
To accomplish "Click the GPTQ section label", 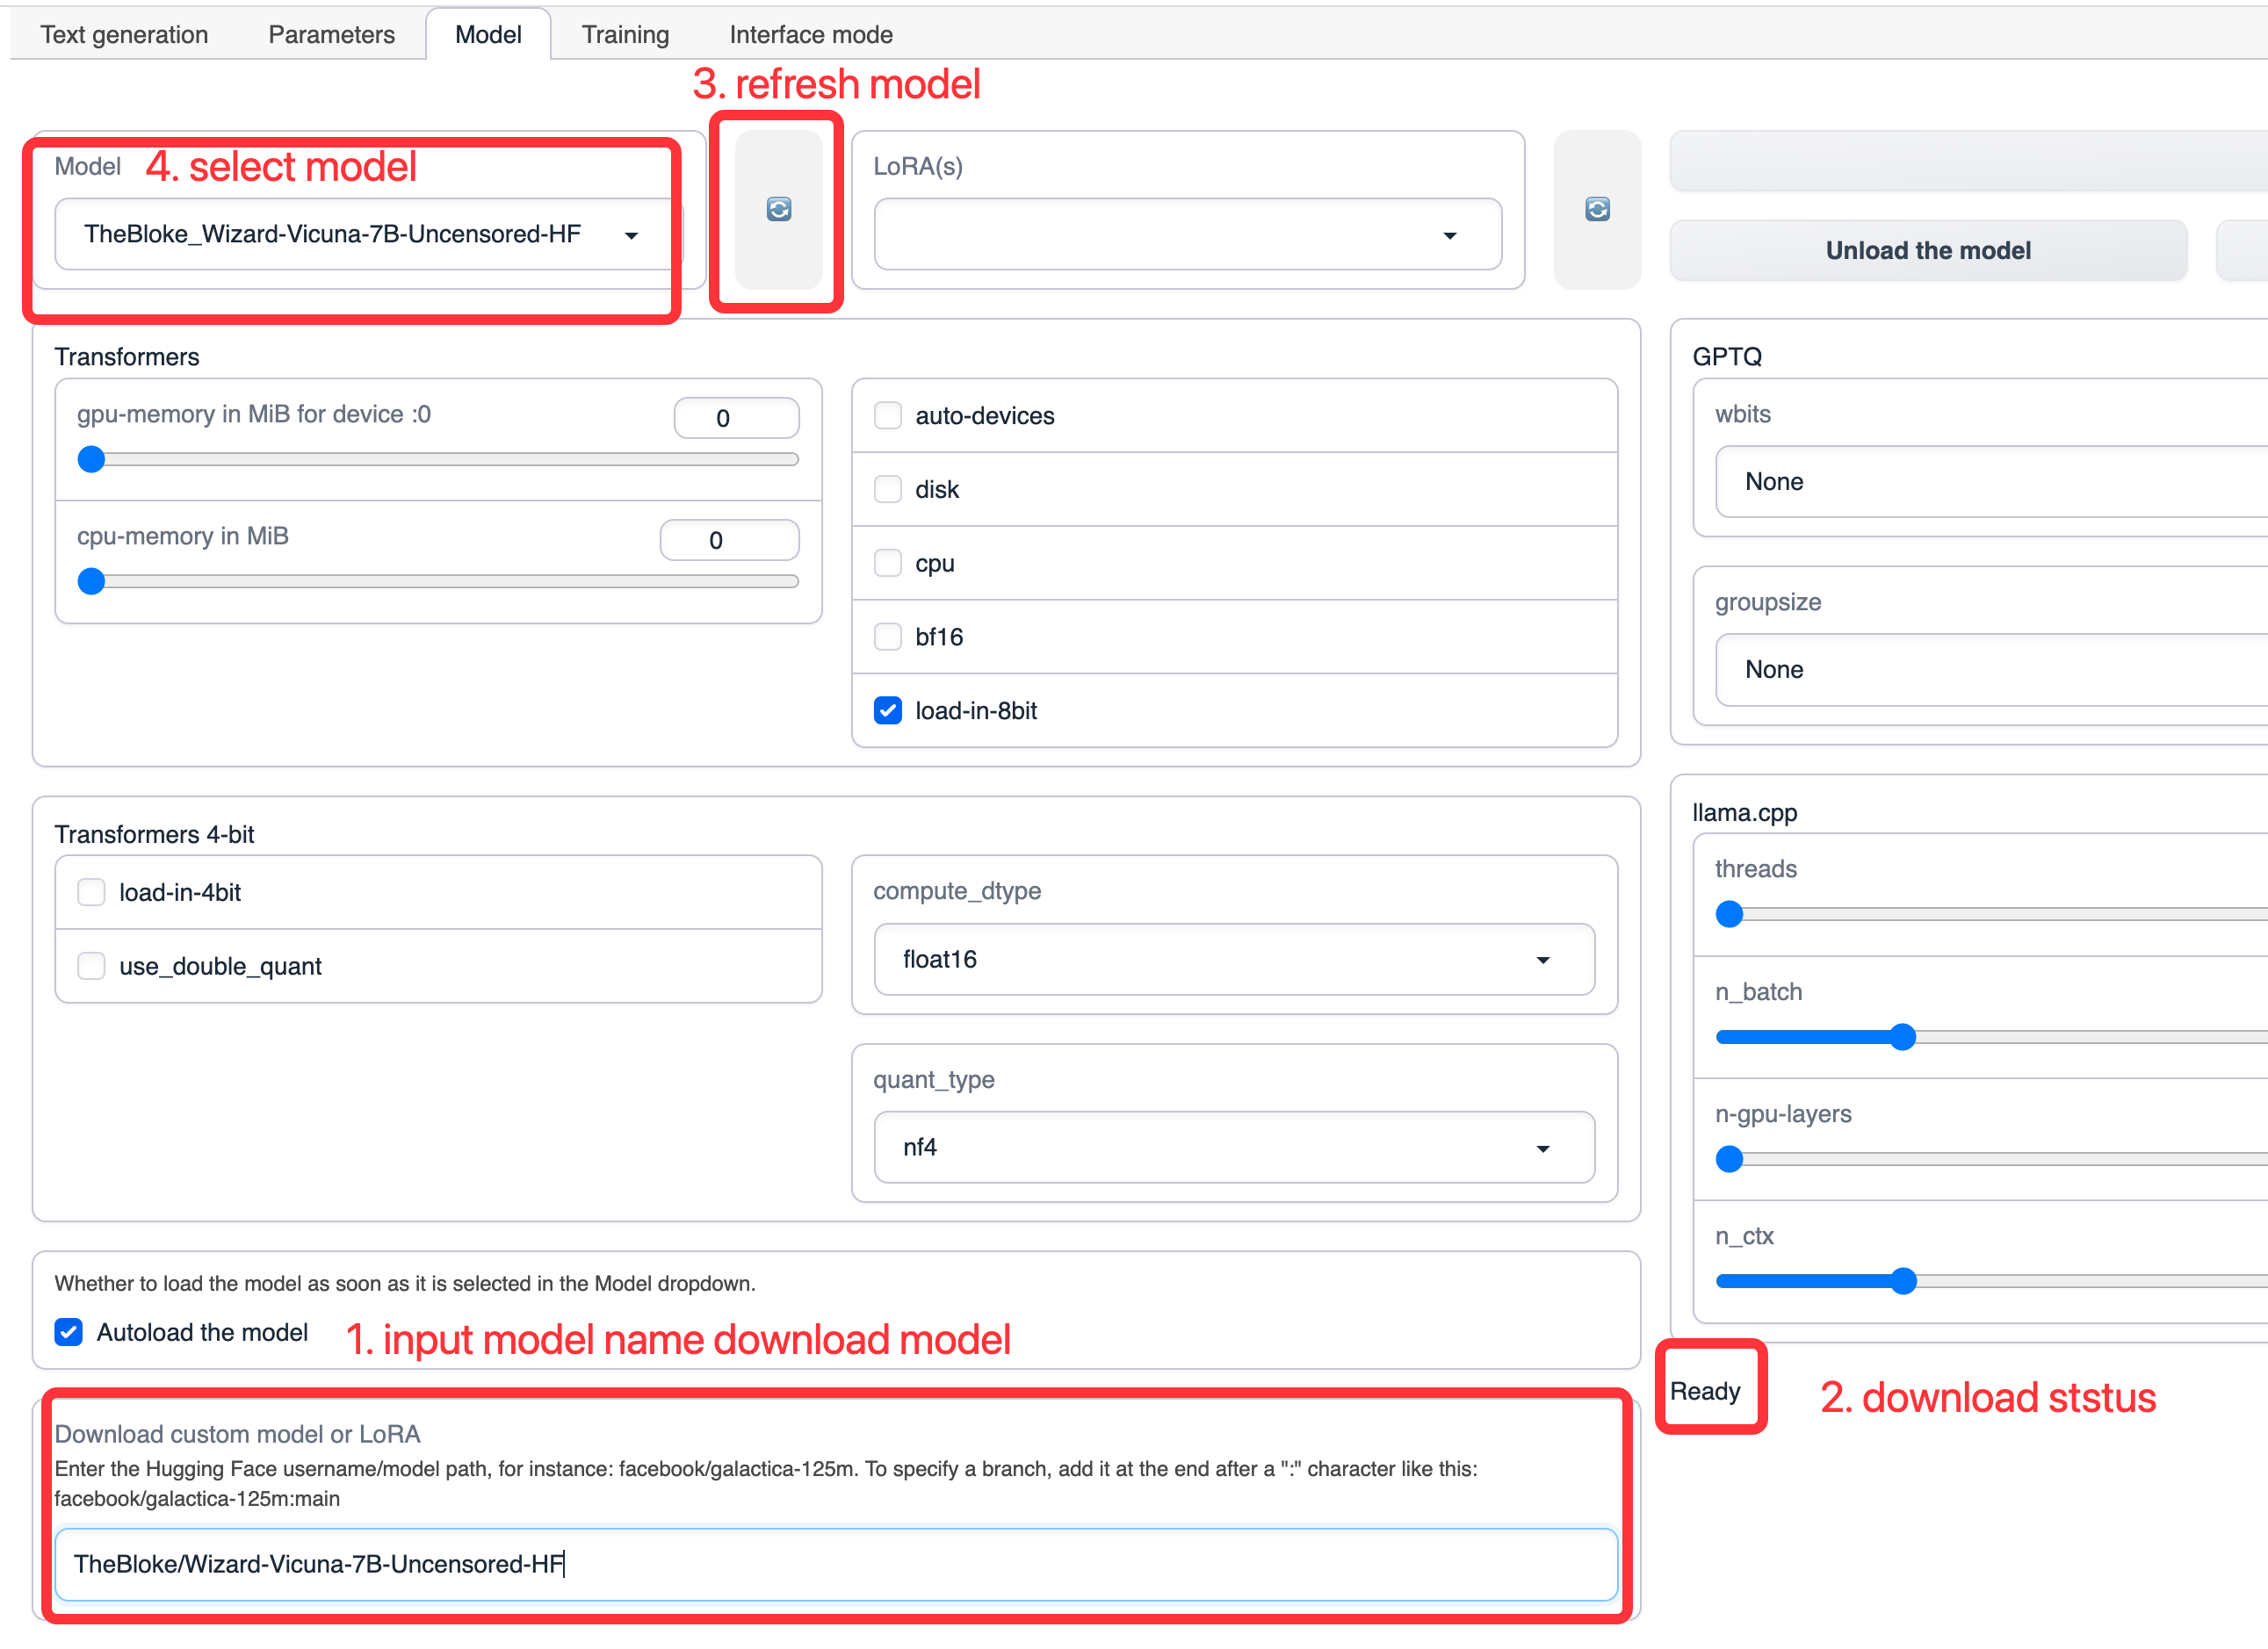I will (1727, 356).
